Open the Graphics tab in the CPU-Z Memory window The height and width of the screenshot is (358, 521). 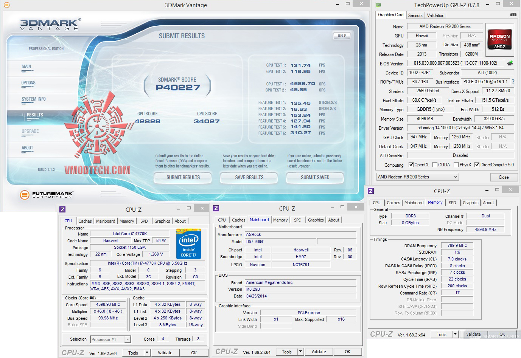(471, 203)
